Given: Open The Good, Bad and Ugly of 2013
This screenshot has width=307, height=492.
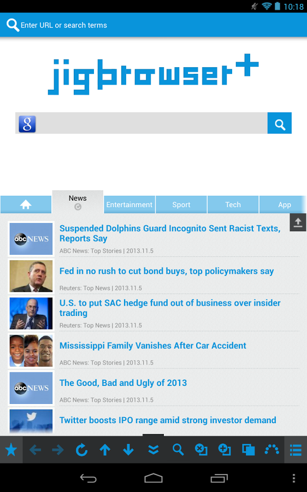Looking at the screenshot, I should [123, 383].
